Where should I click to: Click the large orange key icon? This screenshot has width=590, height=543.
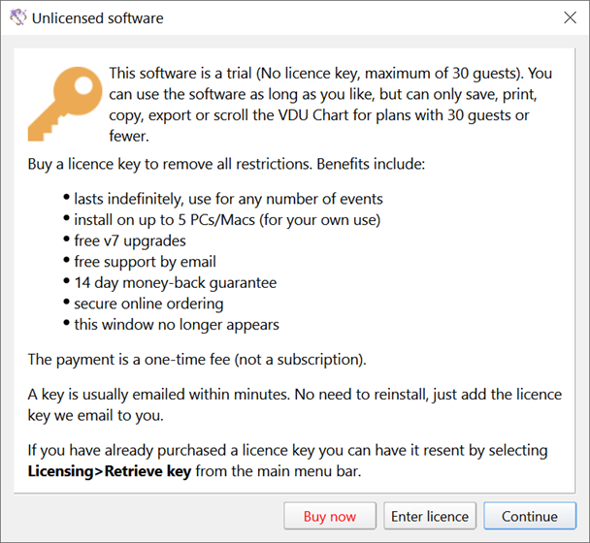[x=63, y=102]
